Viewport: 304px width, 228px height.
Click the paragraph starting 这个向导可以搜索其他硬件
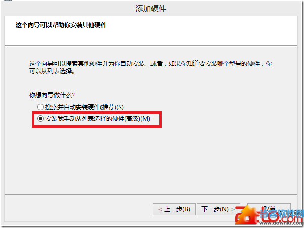pos(150,67)
